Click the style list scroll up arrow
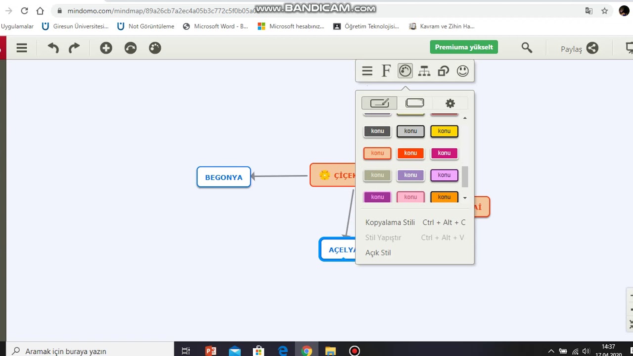This screenshot has height=356, width=633. point(465,118)
